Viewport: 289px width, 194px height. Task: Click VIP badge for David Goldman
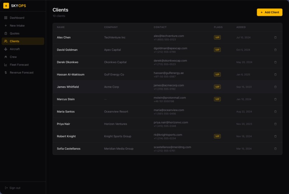[217, 50]
